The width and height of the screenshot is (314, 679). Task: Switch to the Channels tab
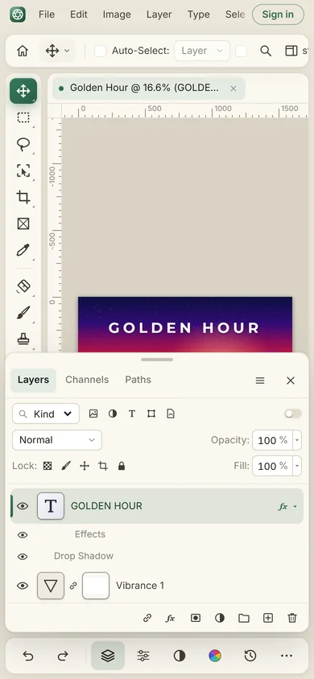[87, 380]
